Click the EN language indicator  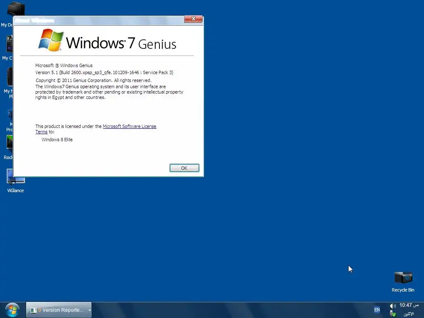pyautogui.click(x=377, y=310)
